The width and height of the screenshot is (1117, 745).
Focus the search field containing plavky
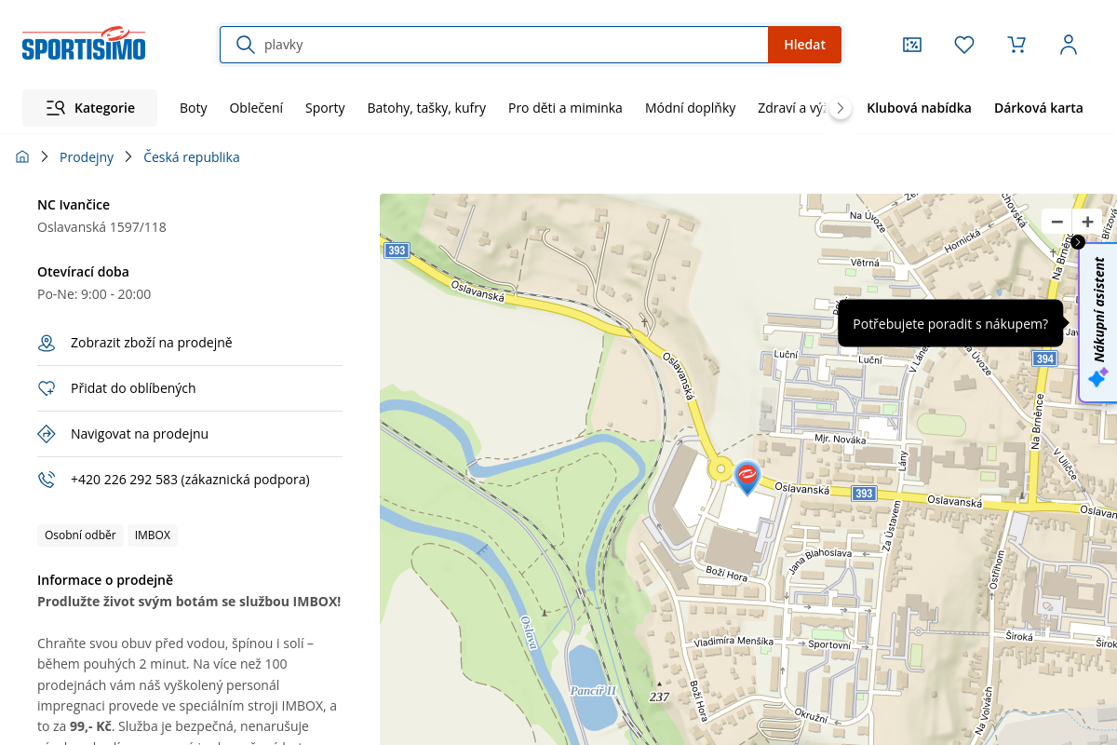[x=494, y=45]
